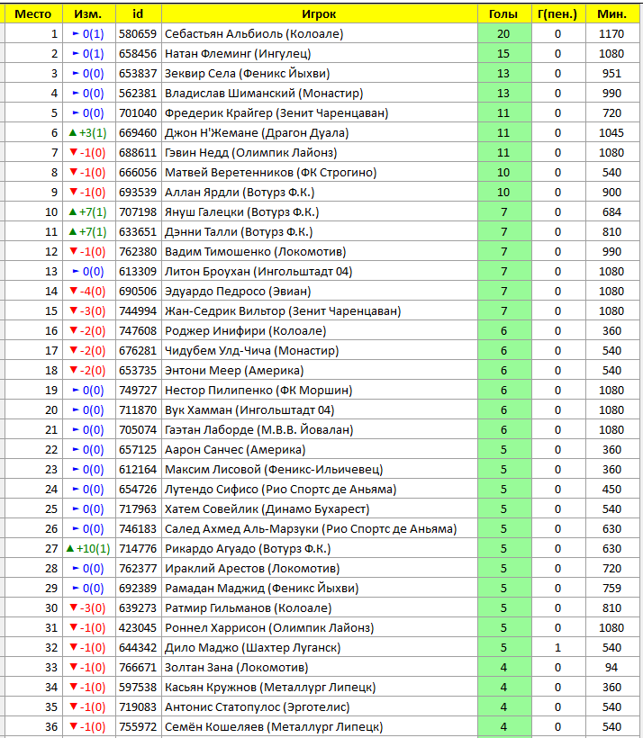Select player Зеквир Села (Феникс Йыхви)
The width and height of the screenshot is (643, 738).
(248, 74)
